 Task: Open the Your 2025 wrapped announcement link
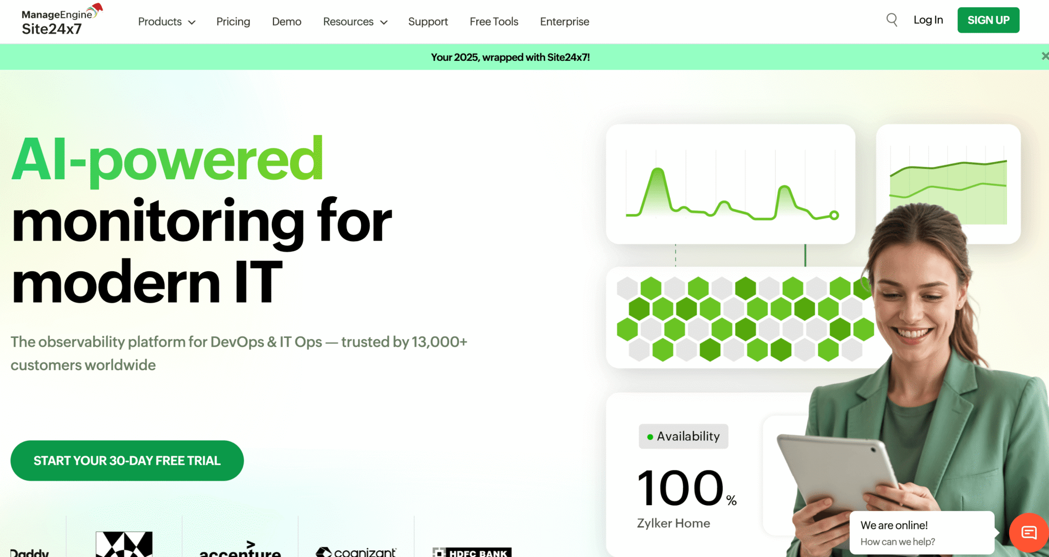pos(511,57)
